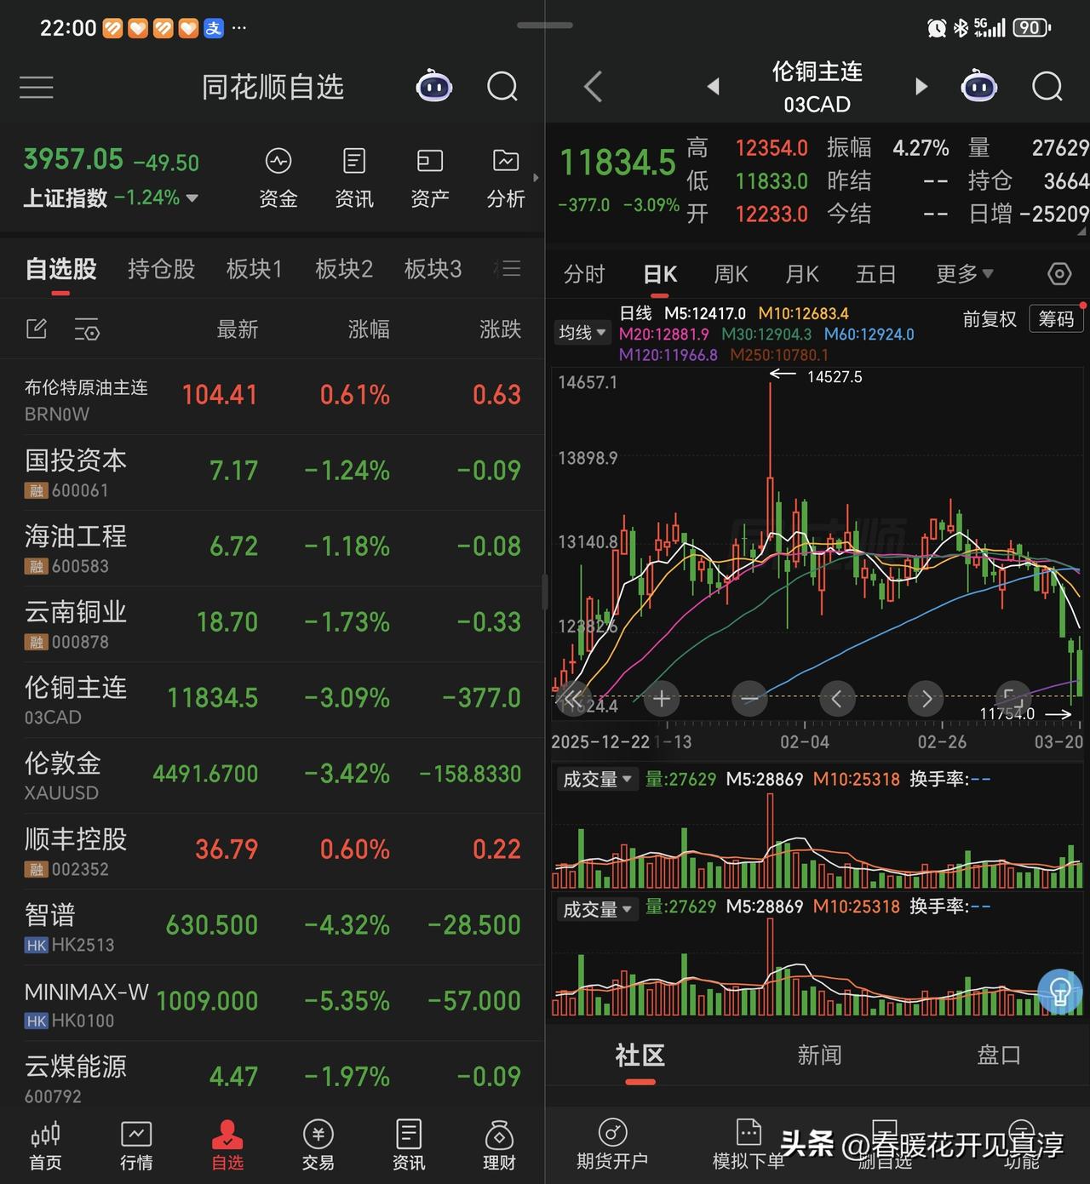The image size is (1090, 1184).
Task: Open the lower 成交量 indicator dropdown
Action: pos(596,909)
